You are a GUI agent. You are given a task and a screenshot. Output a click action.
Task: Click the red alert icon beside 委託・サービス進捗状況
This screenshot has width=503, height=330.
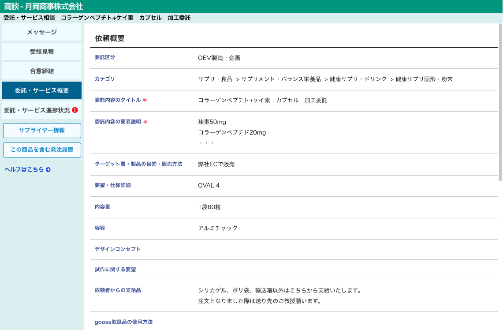pyautogui.click(x=75, y=110)
